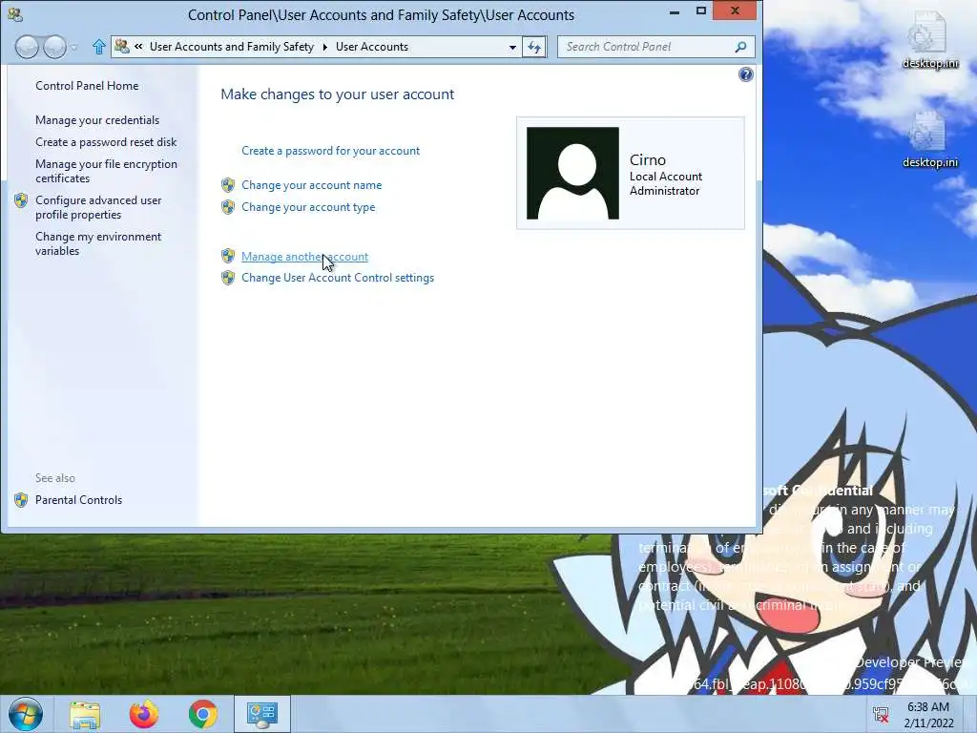Image resolution: width=977 pixels, height=733 pixels.
Task: Open Change my environment variables
Action: tap(98, 243)
